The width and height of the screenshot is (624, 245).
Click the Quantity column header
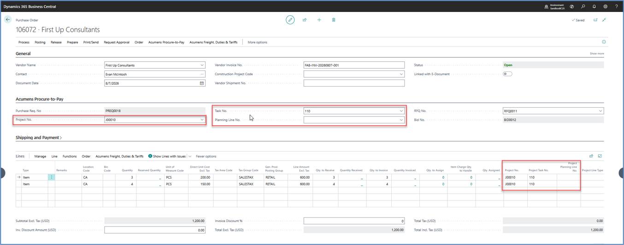pos(127,170)
